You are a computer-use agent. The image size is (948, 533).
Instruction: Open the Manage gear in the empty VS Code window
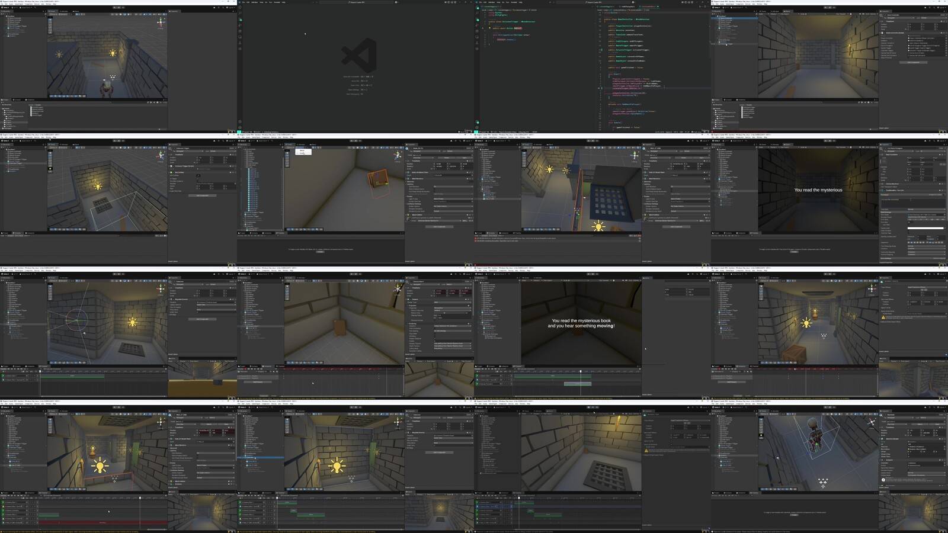[240, 126]
